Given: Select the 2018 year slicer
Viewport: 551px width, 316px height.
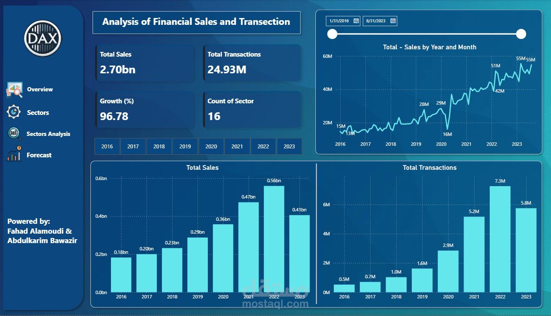Looking at the screenshot, I should (x=159, y=146).
